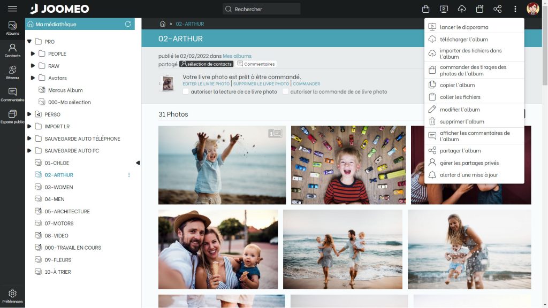The width and height of the screenshot is (548, 308).
Task: Open the hamburger menu icon
Action: [12, 9]
